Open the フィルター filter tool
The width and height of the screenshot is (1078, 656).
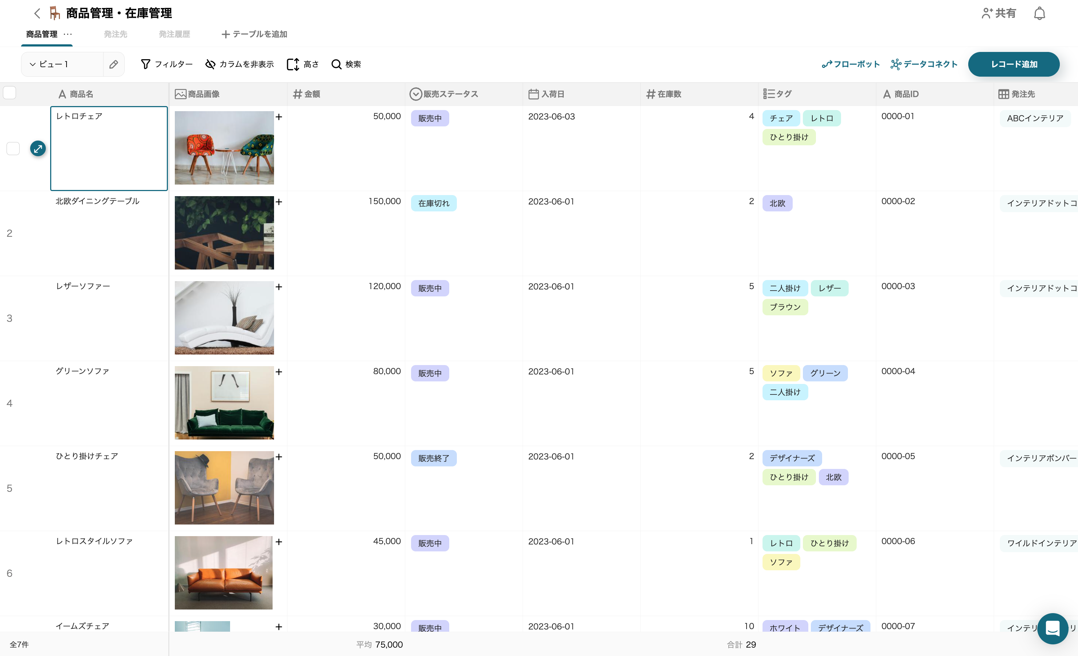tap(167, 64)
